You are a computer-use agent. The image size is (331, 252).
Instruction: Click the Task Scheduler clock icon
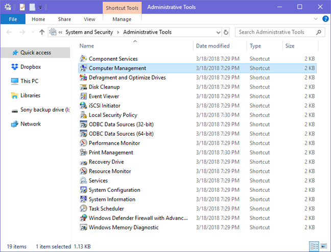point(83,208)
